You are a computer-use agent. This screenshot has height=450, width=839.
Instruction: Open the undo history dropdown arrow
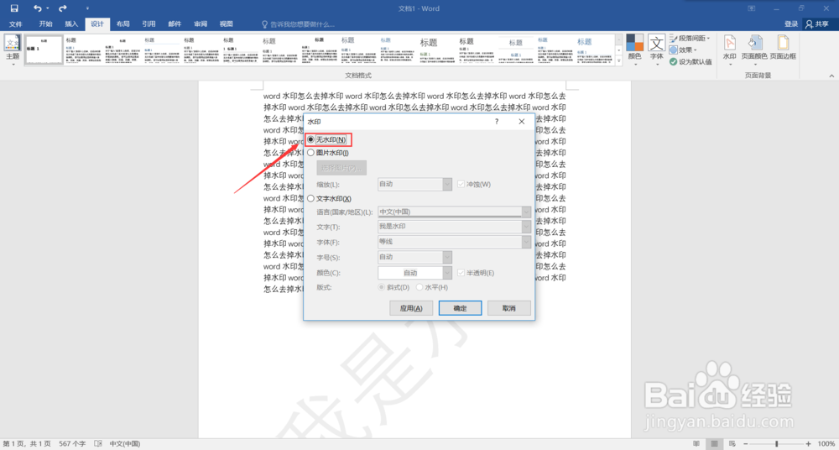tap(48, 8)
